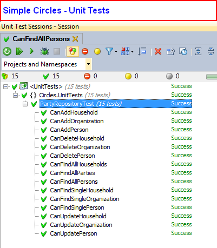Collapse the <UnitTests> project node

tap(6, 87)
